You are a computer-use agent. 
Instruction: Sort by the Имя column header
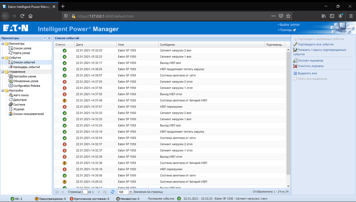point(137,45)
